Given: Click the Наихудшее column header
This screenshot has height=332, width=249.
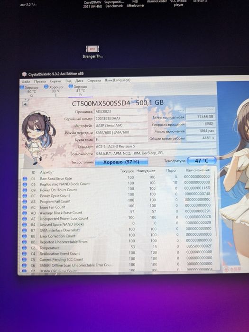Looking at the screenshot, I should click(146, 171).
